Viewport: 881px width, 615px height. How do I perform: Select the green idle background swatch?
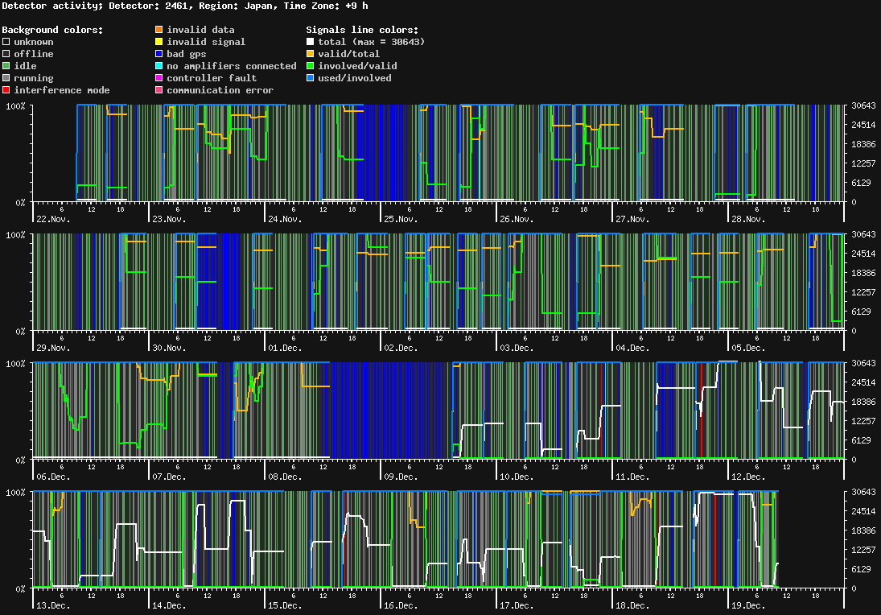click(6, 66)
